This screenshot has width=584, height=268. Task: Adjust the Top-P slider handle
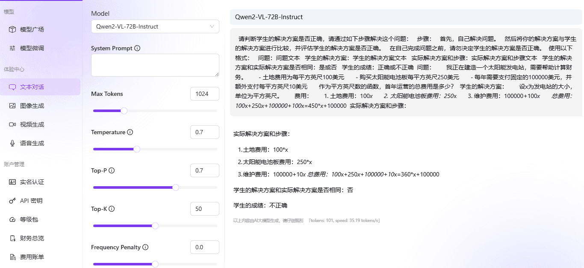175,187
